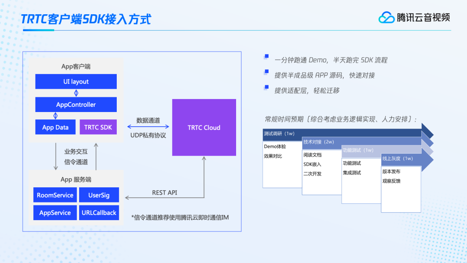The image size is (467, 263).
Task: Click the diamond connector under UI layout
Action: click(76, 93)
